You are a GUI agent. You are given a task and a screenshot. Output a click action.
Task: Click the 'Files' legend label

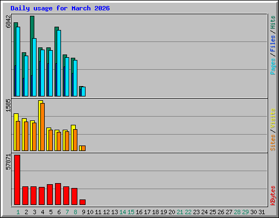(273, 43)
